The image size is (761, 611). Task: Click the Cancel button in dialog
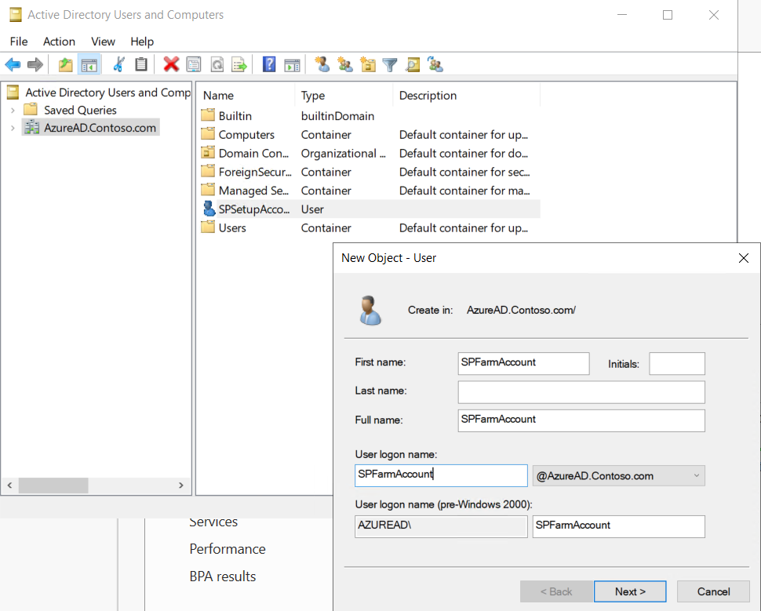click(713, 591)
